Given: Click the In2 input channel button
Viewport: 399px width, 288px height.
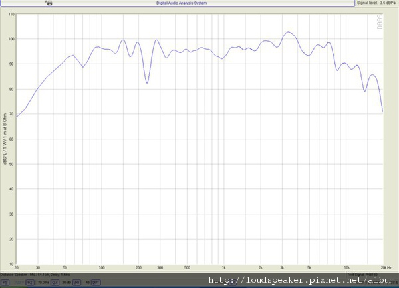Looking at the screenshot, I should pos(30,283).
